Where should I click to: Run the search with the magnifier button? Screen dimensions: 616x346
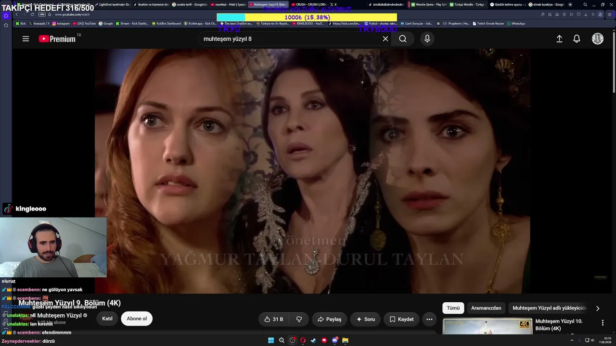403,39
